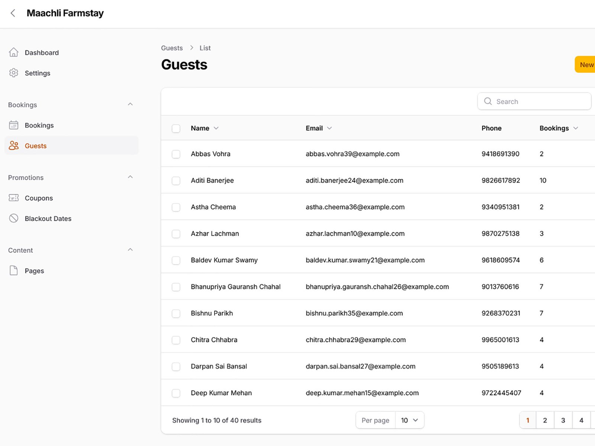Screen dimensions: 595x446
Task: Click the Coupons ticket icon
Action: pyautogui.click(x=14, y=198)
